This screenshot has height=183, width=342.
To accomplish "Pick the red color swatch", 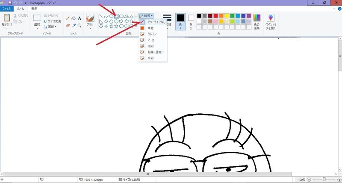I will click(216, 16).
